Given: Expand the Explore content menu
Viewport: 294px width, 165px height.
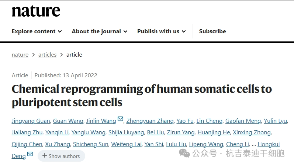Looking at the screenshot, I should coord(37,31).
